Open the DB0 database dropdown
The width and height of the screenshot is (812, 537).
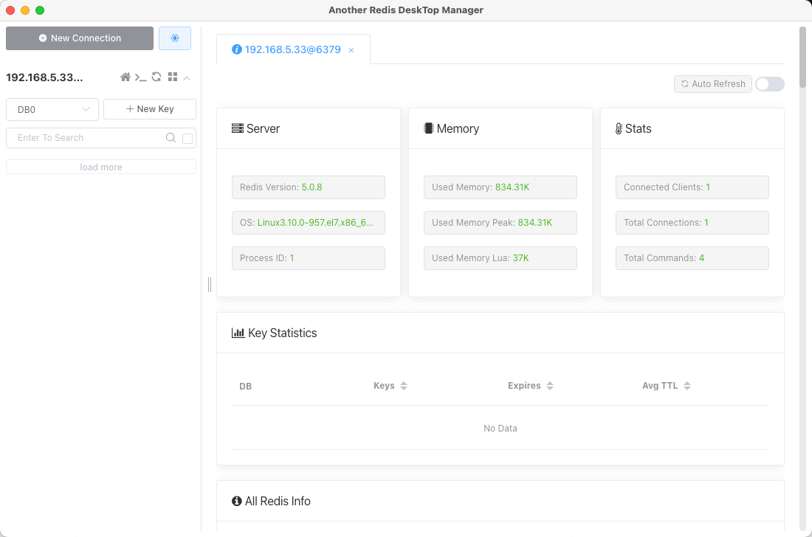pos(52,109)
